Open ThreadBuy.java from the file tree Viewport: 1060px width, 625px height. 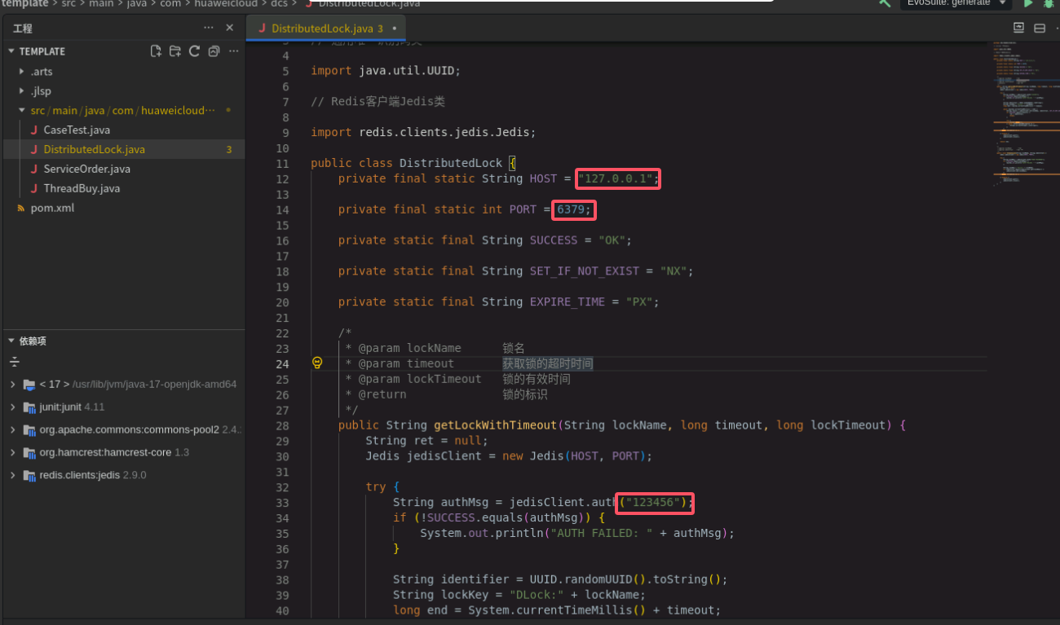click(x=82, y=188)
